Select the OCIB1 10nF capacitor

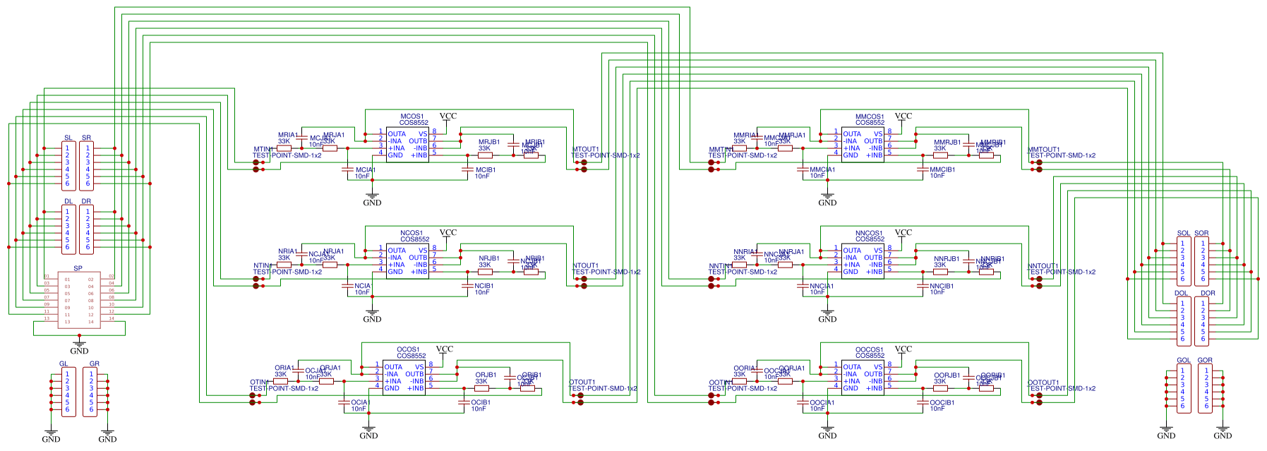click(464, 402)
